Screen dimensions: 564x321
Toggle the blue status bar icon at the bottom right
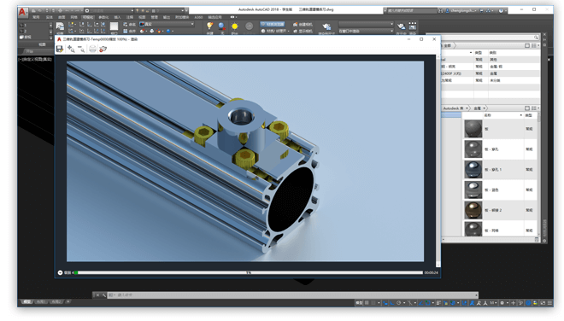(528, 303)
